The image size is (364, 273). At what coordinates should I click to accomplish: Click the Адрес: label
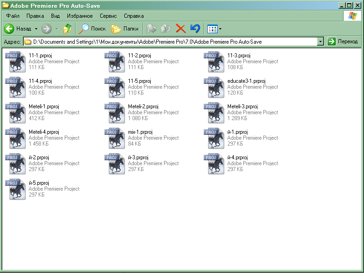point(12,42)
